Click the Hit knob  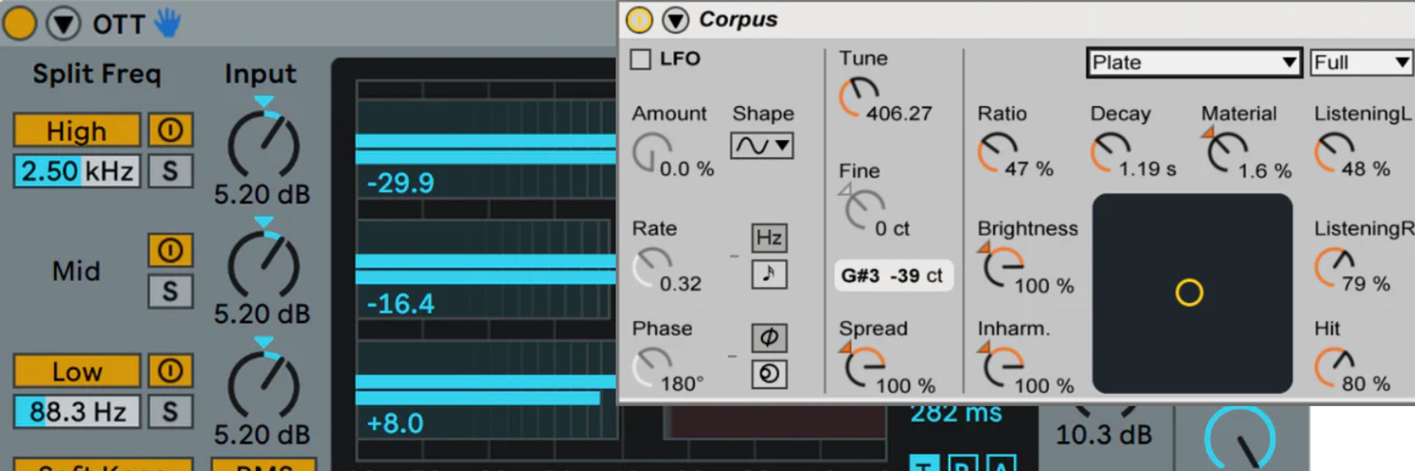pyautogui.click(x=1335, y=367)
